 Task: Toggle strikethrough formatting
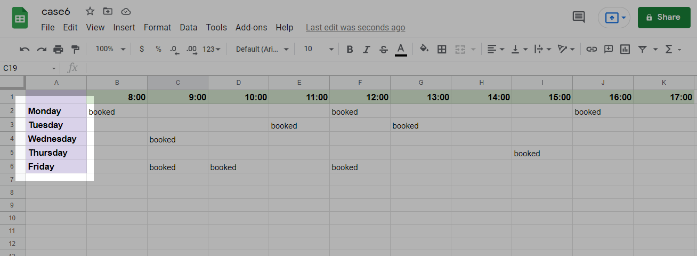coord(384,49)
